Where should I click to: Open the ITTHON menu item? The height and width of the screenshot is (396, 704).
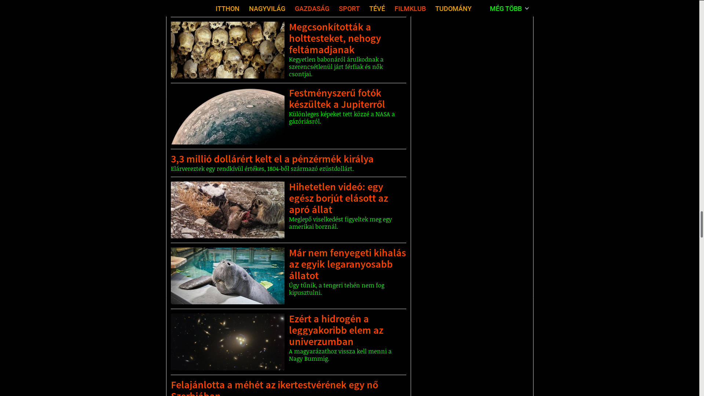pos(227,8)
